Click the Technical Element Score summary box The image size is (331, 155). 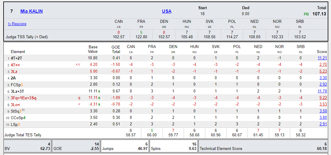click(263, 146)
